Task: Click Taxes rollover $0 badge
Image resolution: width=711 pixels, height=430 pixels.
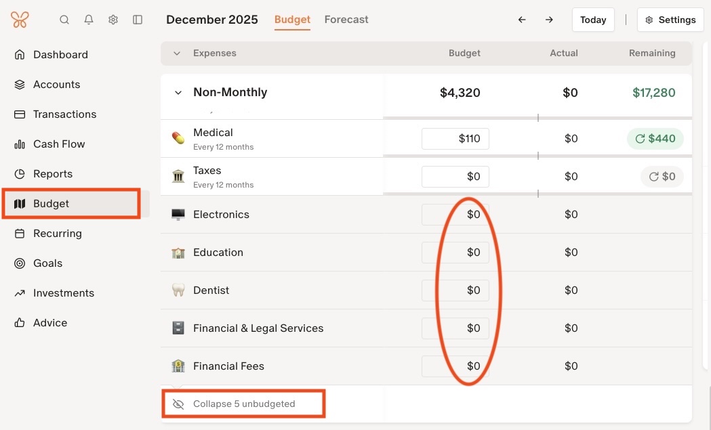Action: [662, 177]
